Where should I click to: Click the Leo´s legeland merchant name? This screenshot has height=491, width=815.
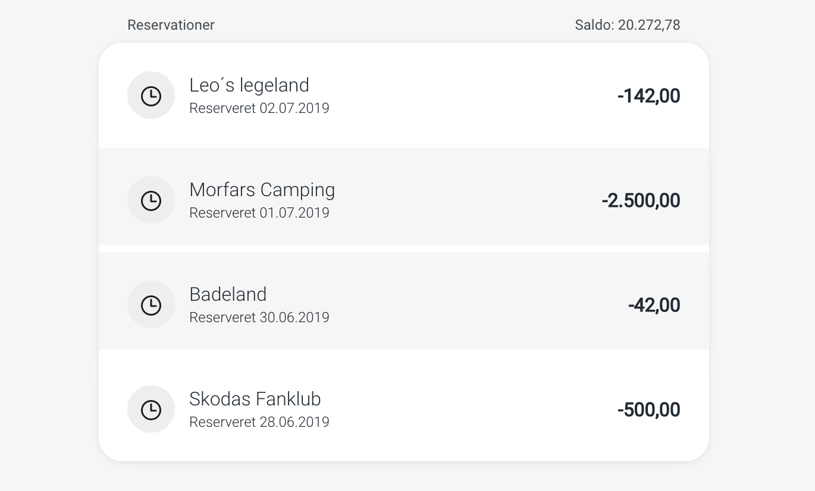[x=249, y=84]
